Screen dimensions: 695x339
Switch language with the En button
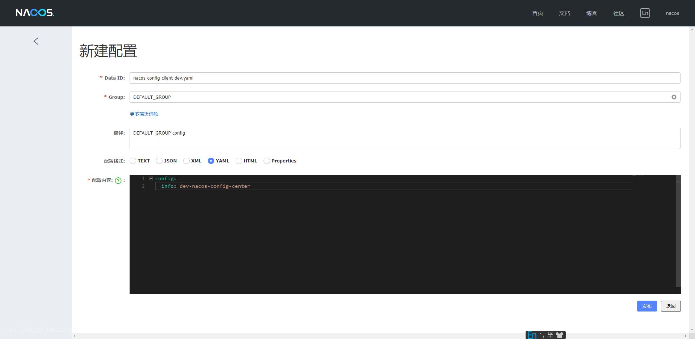(645, 13)
